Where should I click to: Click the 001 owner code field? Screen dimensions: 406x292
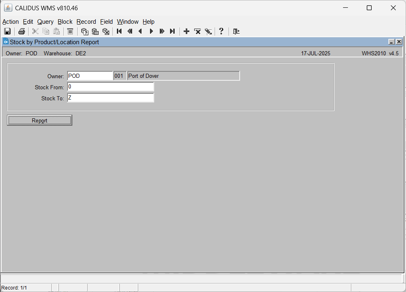point(120,76)
